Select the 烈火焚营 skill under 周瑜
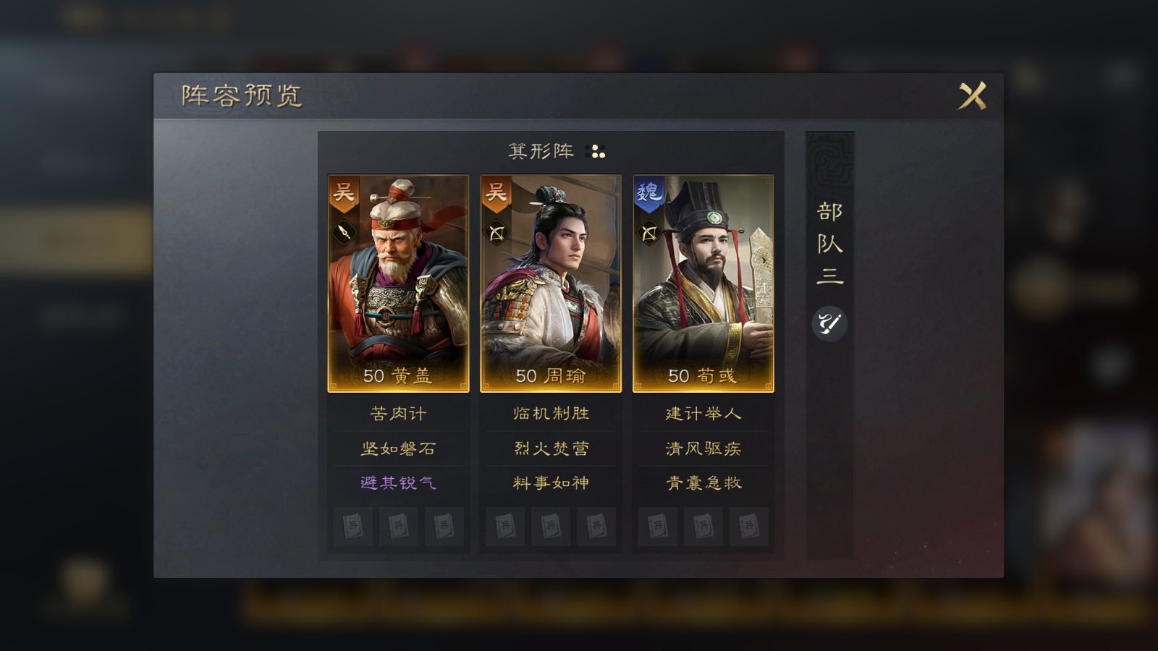The width and height of the screenshot is (1158, 651). pos(551,448)
